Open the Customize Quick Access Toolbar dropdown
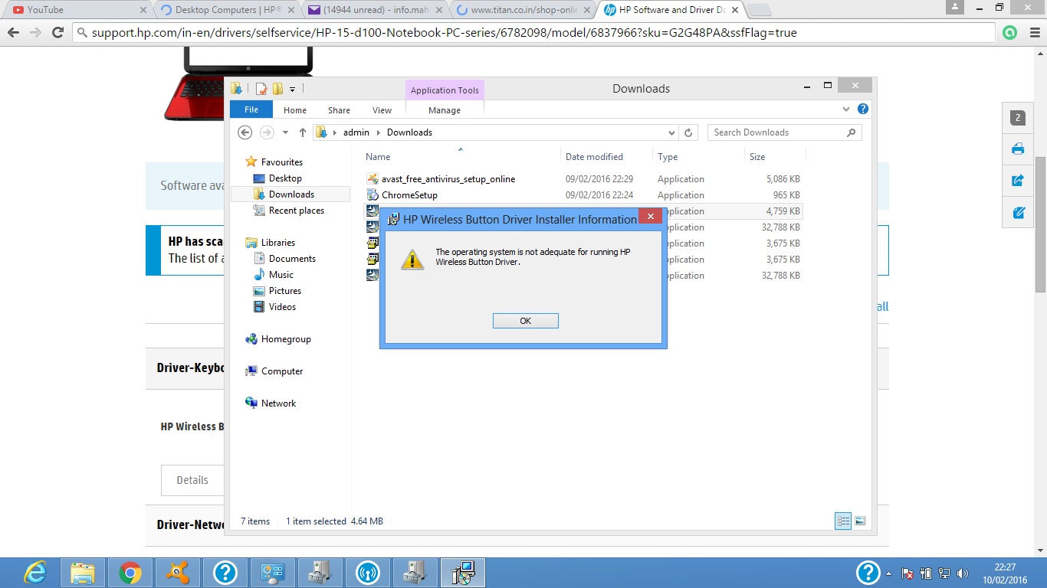The width and height of the screenshot is (1047, 588). (x=292, y=90)
